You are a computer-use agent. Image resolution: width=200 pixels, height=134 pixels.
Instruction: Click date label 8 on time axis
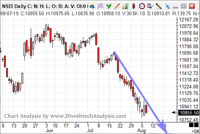[x=99, y=126]
